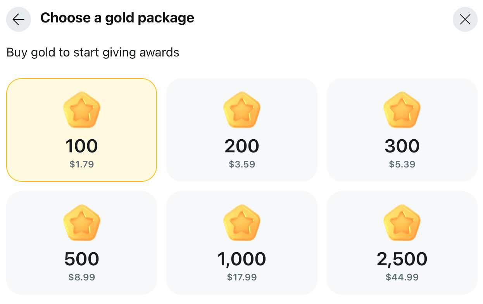Screen dimensions: 483x304
Task: Select the 200 gold package
Action: point(242,130)
